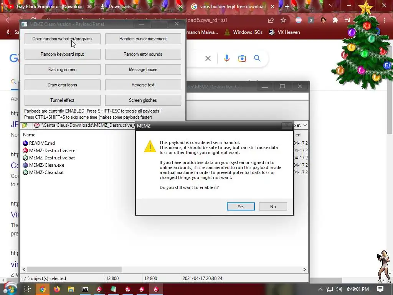The width and height of the screenshot is (393, 295).
Task: Toggle the Screen glitches payload button
Action: pyautogui.click(x=143, y=100)
